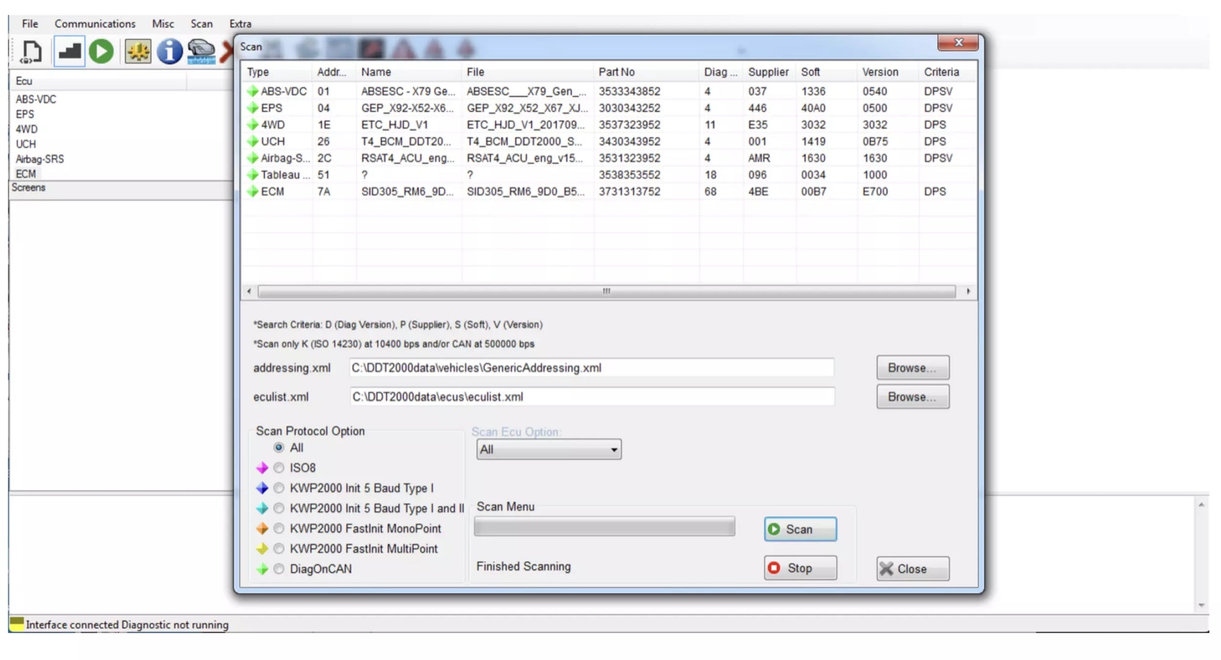Select Airbag-SRS in the Ecu list
The width and height of the screenshot is (1221, 660).
tap(40, 159)
